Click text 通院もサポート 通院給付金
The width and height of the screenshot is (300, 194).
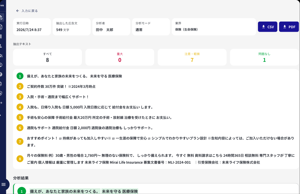48,128
